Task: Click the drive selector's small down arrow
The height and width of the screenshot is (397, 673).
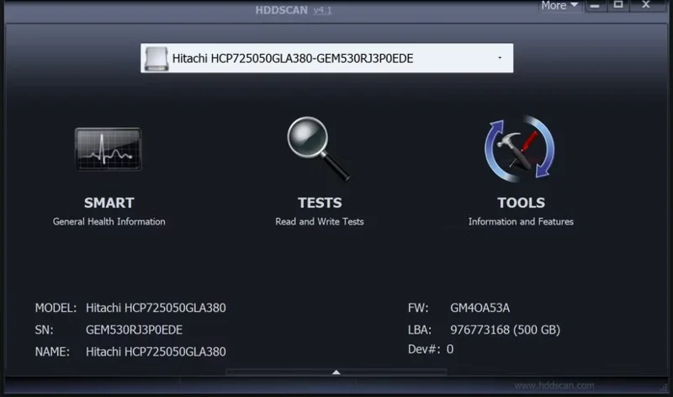Action: (500, 58)
